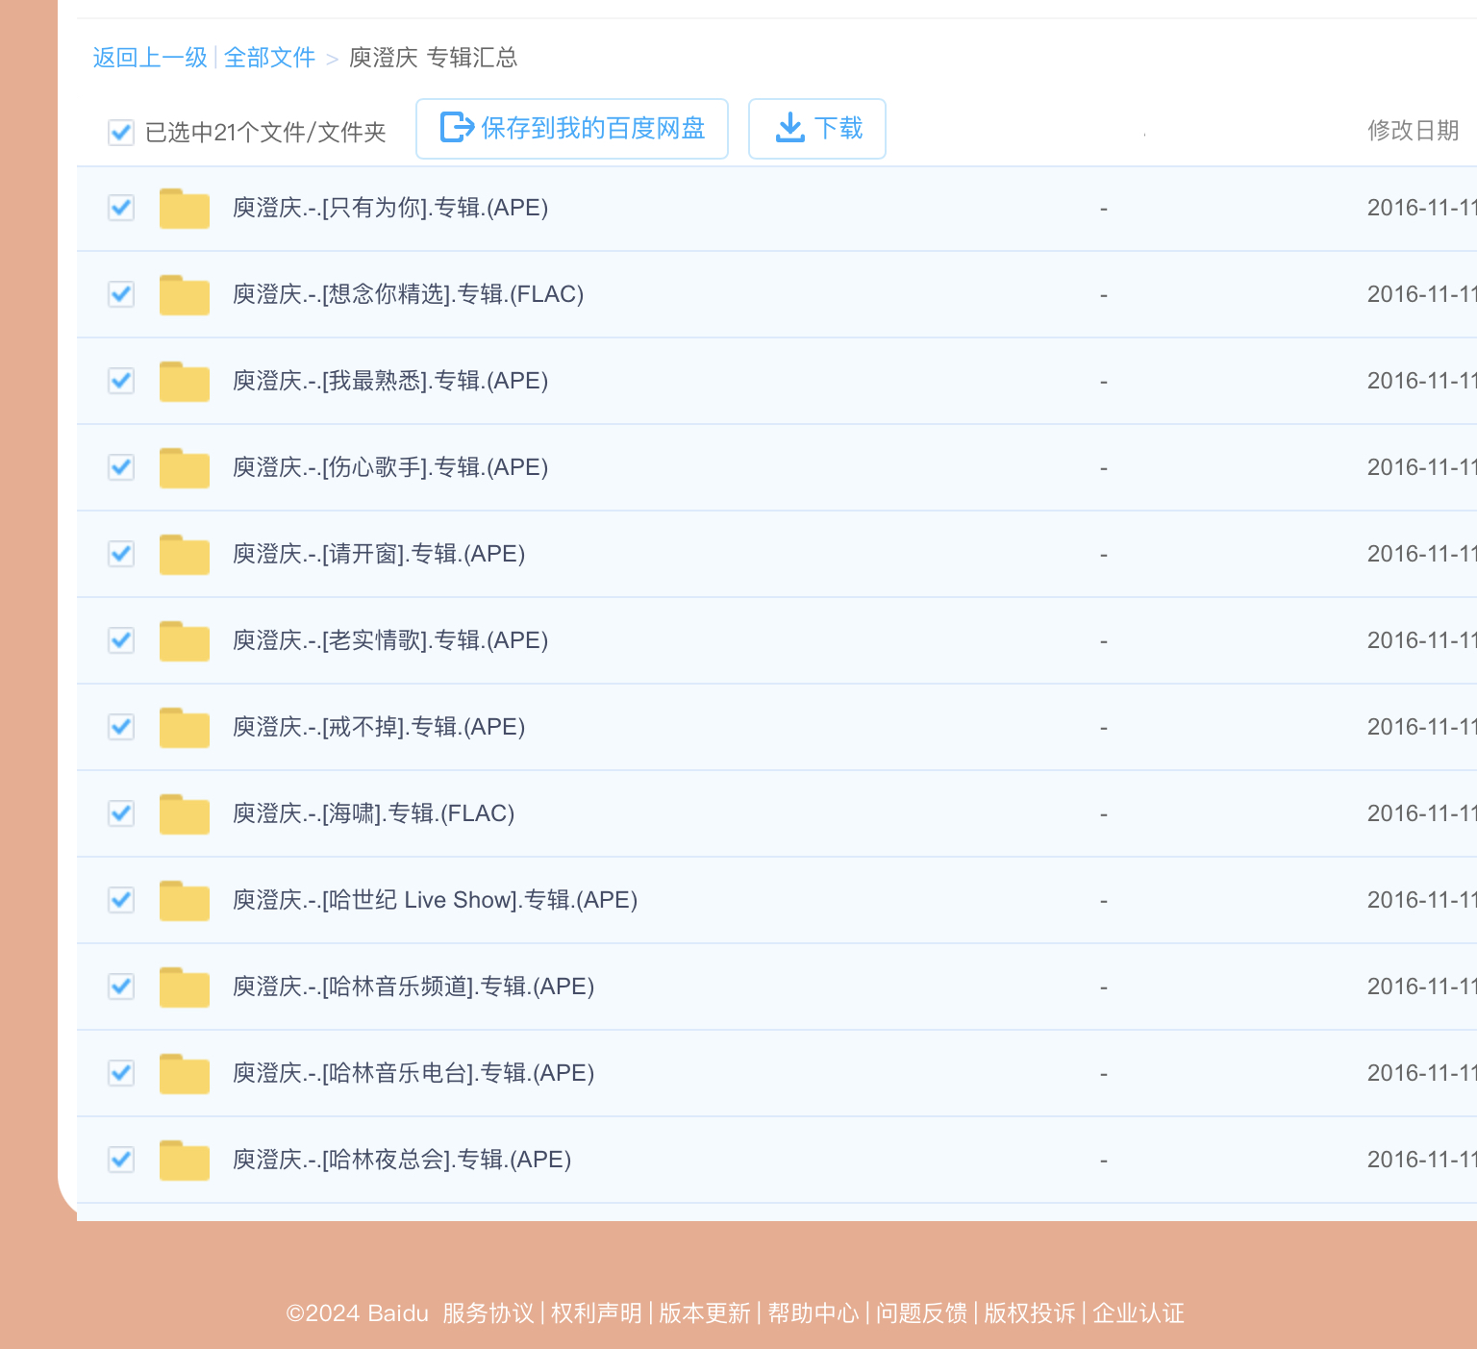Uncheck the 哈世纪 Live Show checkbox
Image resolution: width=1477 pixels, height=1349 pixels.
click(121, 900)
